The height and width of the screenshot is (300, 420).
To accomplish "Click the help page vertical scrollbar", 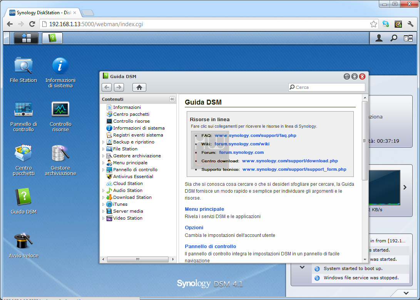I will coord(365,141).
